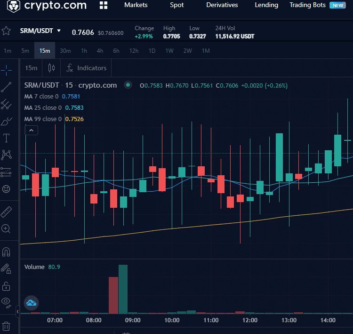This screenshot has width=353, height=334.
Task: Click the NEW badge beside Trading Bots
Action: (x=337, y=5)
